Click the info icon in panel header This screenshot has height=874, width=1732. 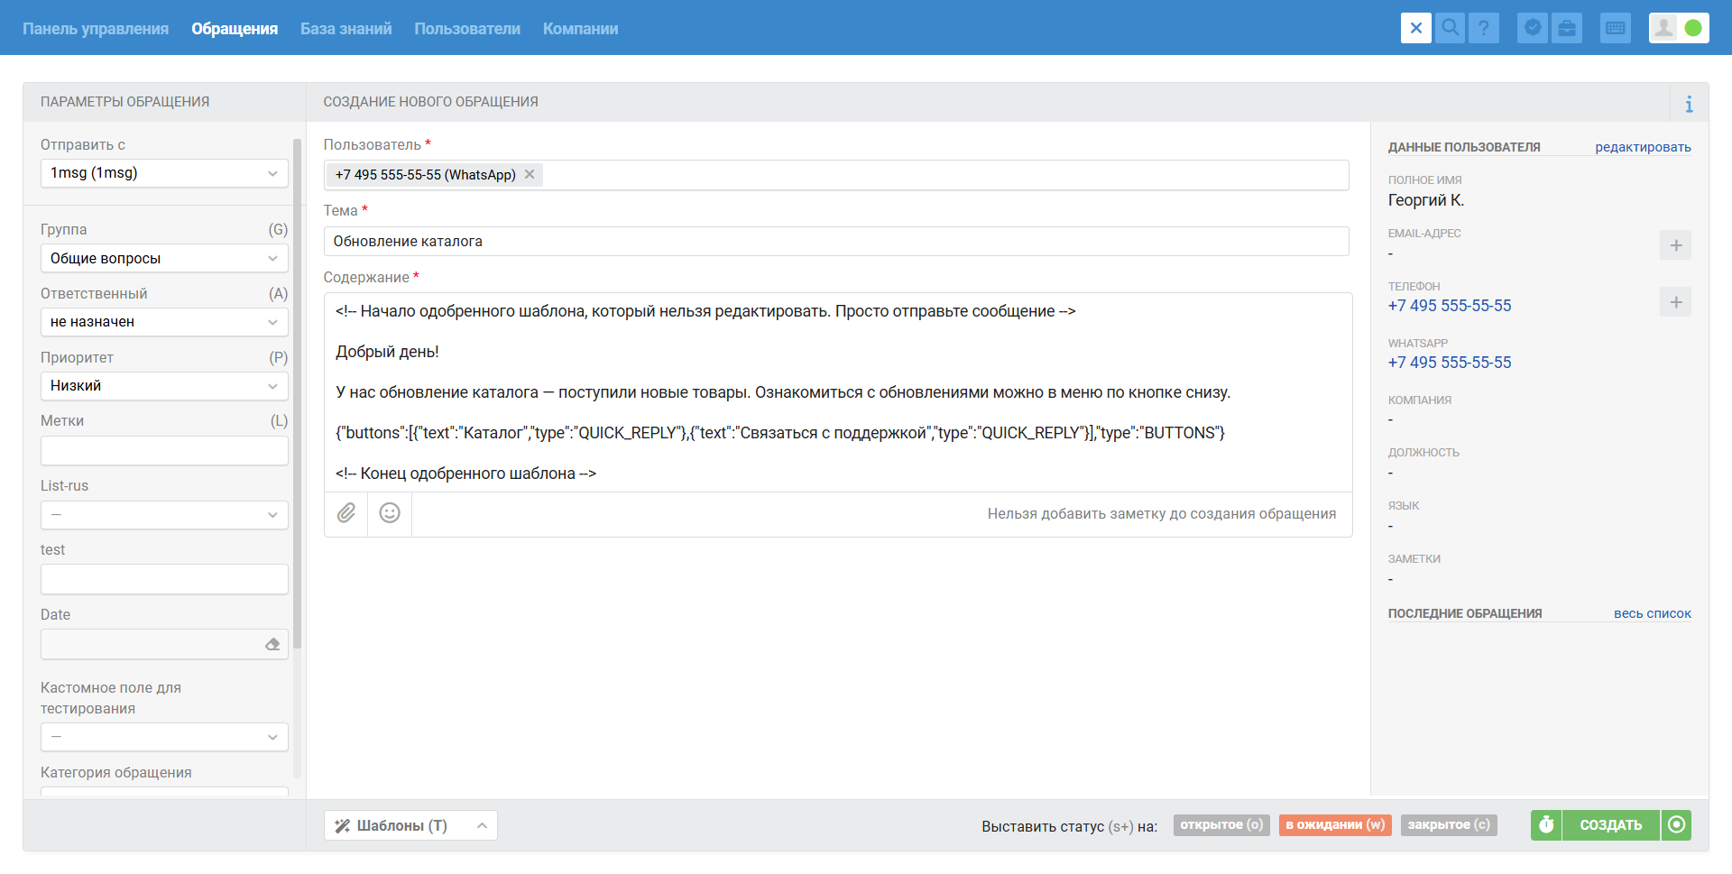tap(1689, 104)
